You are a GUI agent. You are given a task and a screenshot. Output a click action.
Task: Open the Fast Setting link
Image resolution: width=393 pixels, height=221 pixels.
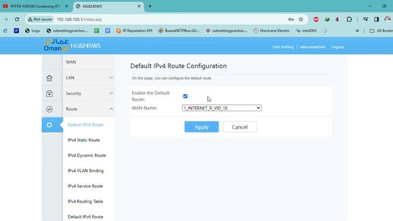pyautogui.click(x=283, y=47)
